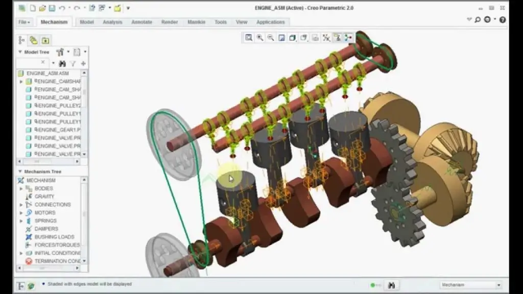Click the Springs icon in Mechanism Tree

pos(29,220)
